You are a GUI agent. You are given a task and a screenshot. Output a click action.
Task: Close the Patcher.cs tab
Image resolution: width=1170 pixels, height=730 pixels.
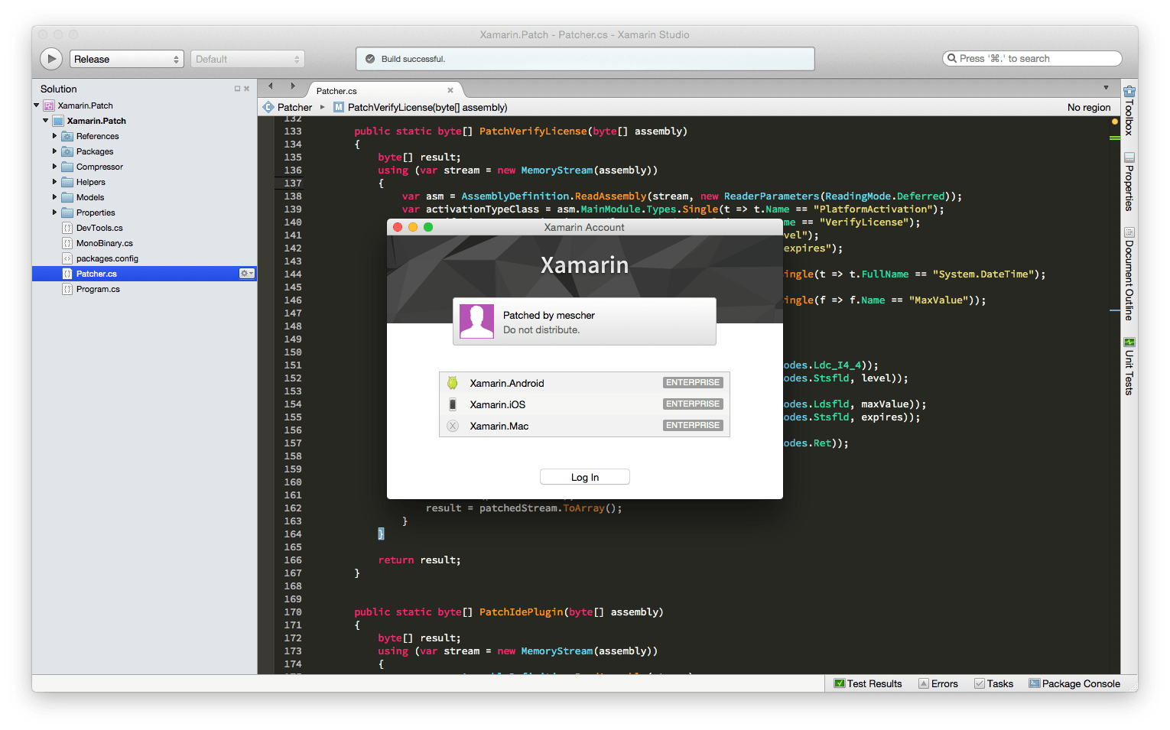pos(450,90)
